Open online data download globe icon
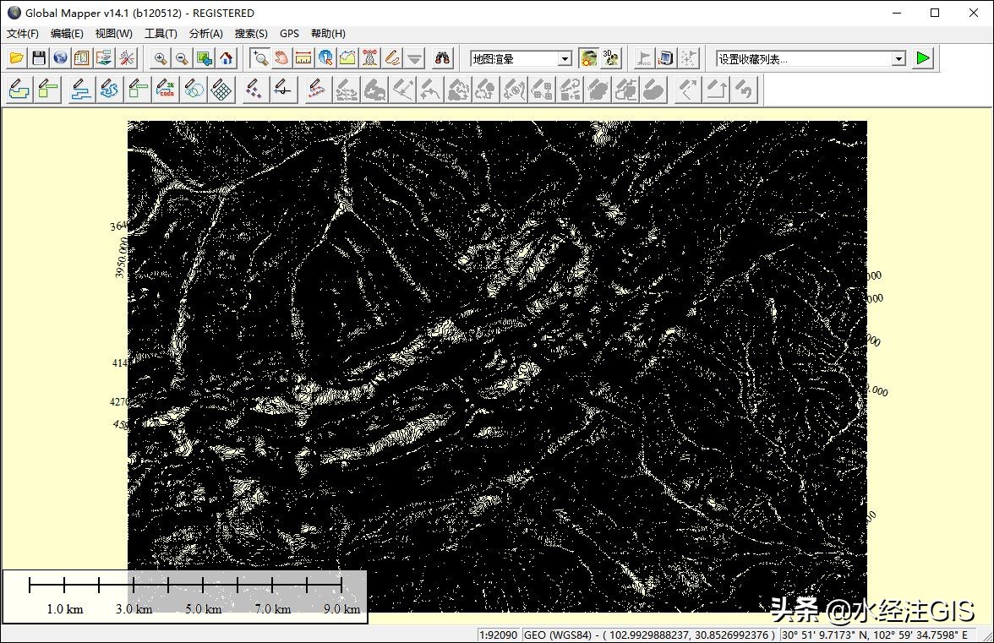 click(x=60, y=58)
